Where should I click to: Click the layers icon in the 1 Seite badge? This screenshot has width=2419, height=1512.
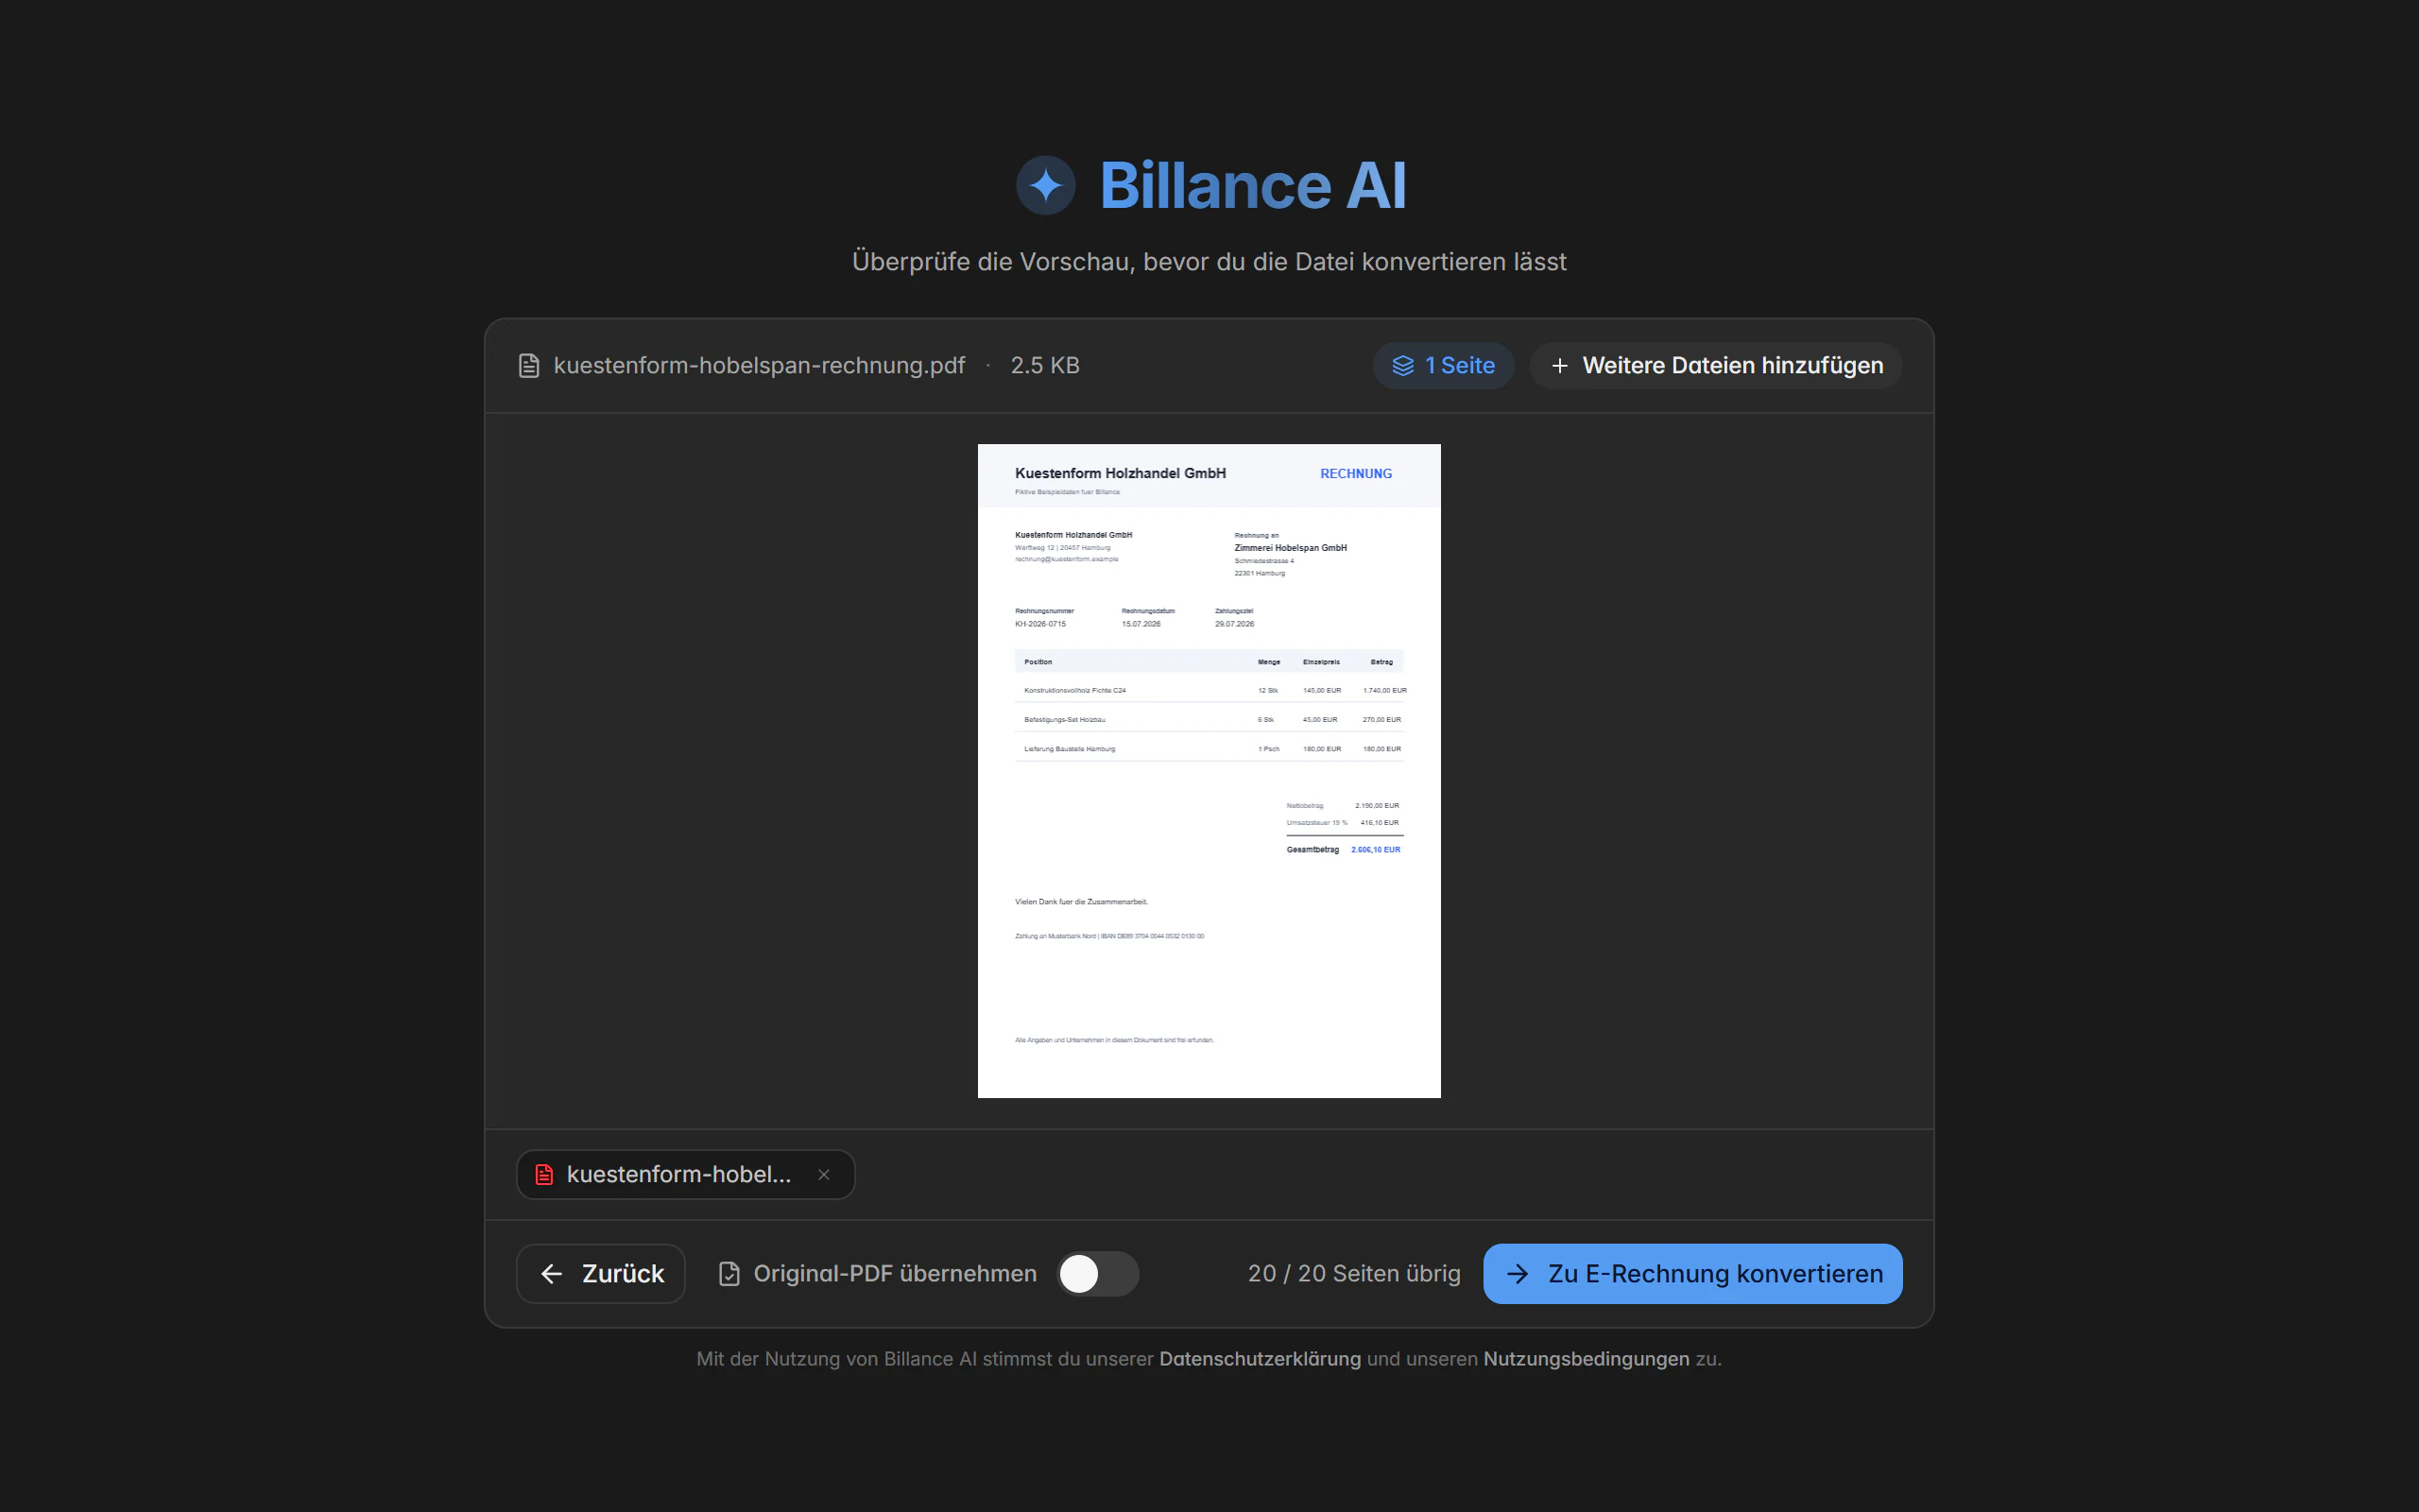pos(1403,366)
